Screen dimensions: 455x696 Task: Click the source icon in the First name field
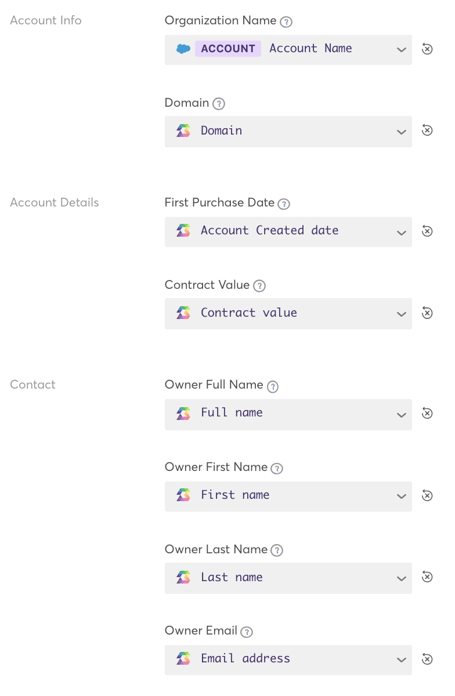183,495
